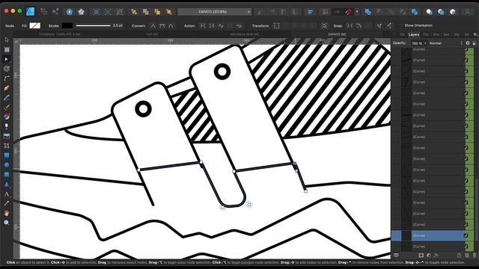Toggle visibility of the highlighted Curve layer
This screenshot has width=479, height=269.
point(466,235)
